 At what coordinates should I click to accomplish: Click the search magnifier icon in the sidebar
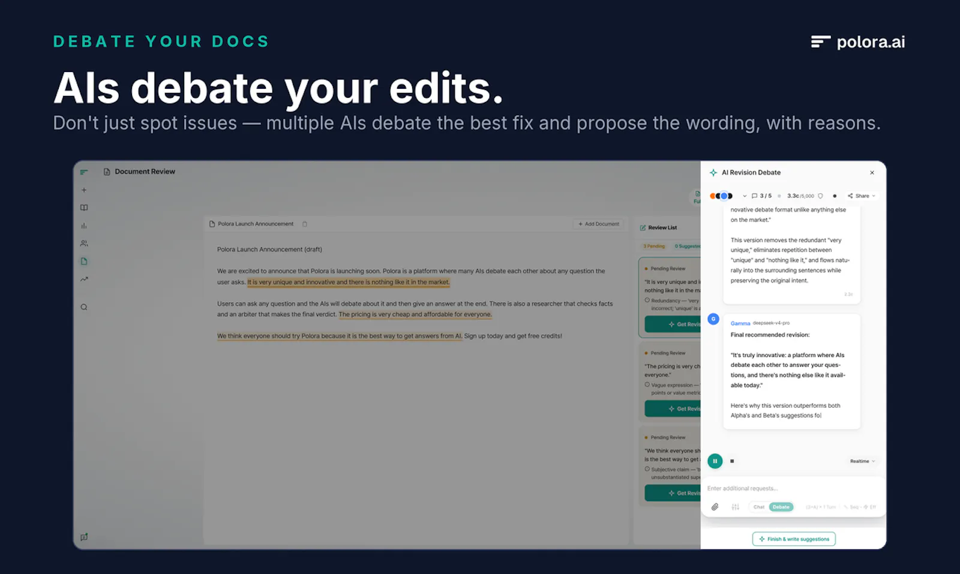pos(84,307)
